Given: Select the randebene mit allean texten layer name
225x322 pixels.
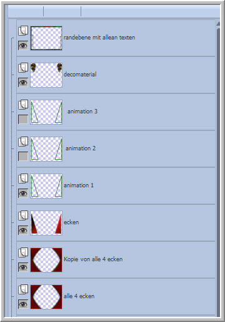Looking at the screenshot, I should [99, 38].
